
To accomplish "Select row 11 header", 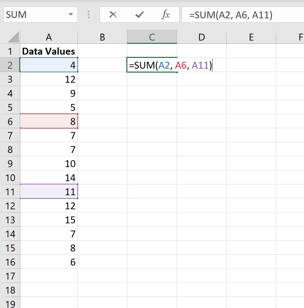I will pos(10,192).
